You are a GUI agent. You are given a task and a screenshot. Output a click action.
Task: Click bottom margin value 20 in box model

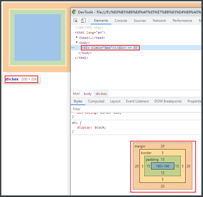(162, 186)
